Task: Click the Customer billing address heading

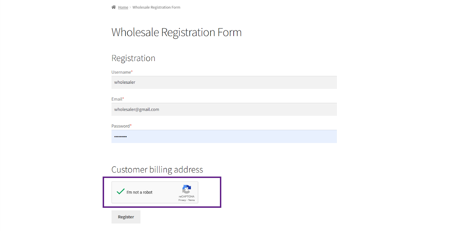Action: pos(157,170)
